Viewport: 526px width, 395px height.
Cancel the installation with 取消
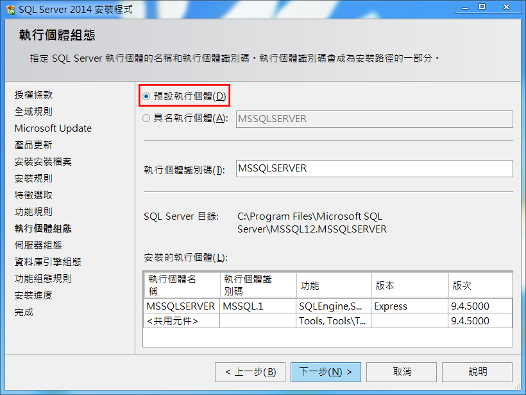pyautogui.click(x=402, y=372)
